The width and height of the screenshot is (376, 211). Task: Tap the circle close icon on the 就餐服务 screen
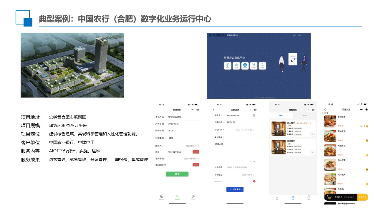[x=313, y=110]
